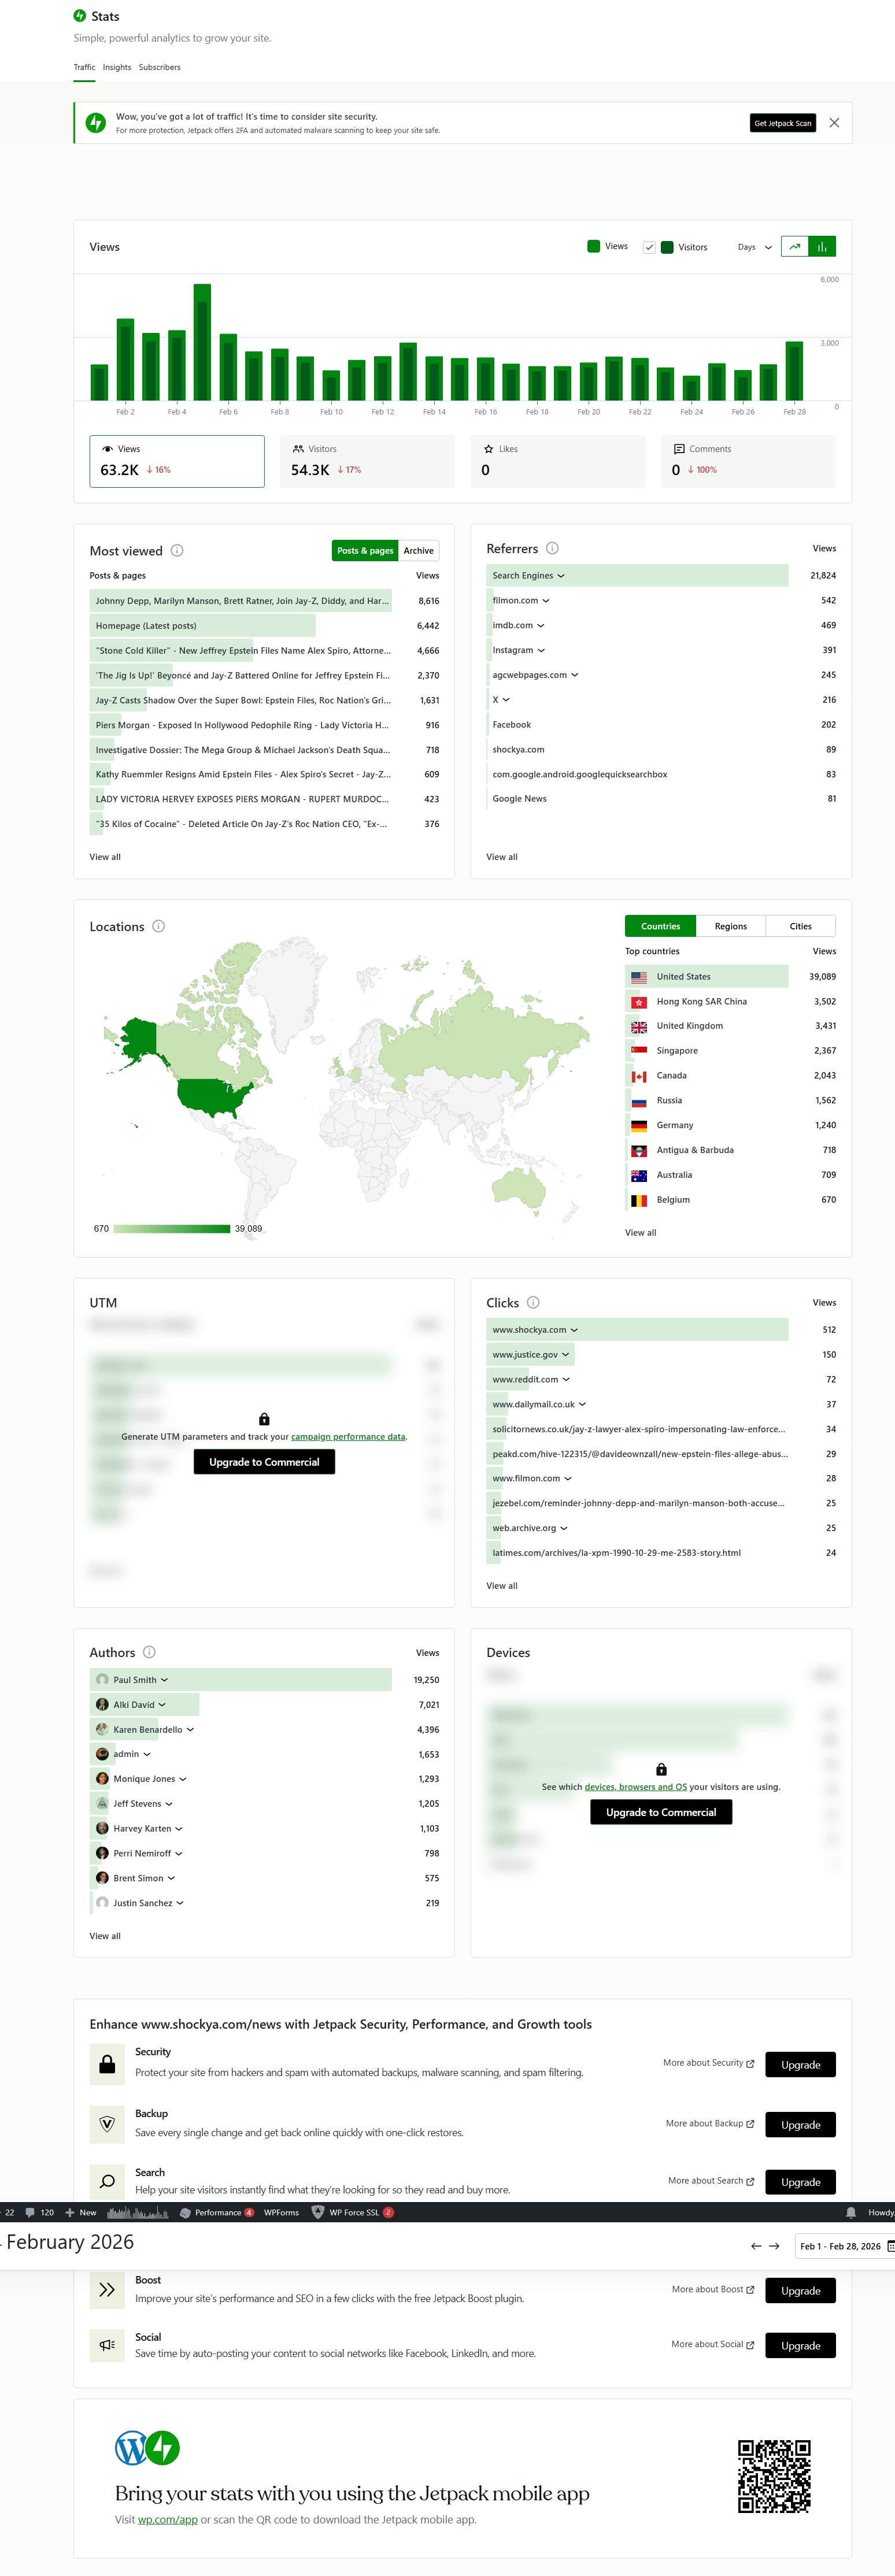Expand the Search Engines referrer row
The height and width of the screenshot is (2576, 895).
tap(528, 576)
